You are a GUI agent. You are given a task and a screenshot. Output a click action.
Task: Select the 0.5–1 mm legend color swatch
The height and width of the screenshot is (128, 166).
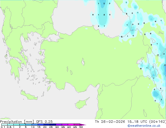click(10, 125)
